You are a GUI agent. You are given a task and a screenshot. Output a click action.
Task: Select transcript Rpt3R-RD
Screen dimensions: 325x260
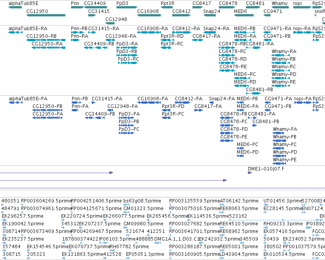(172, 36)
